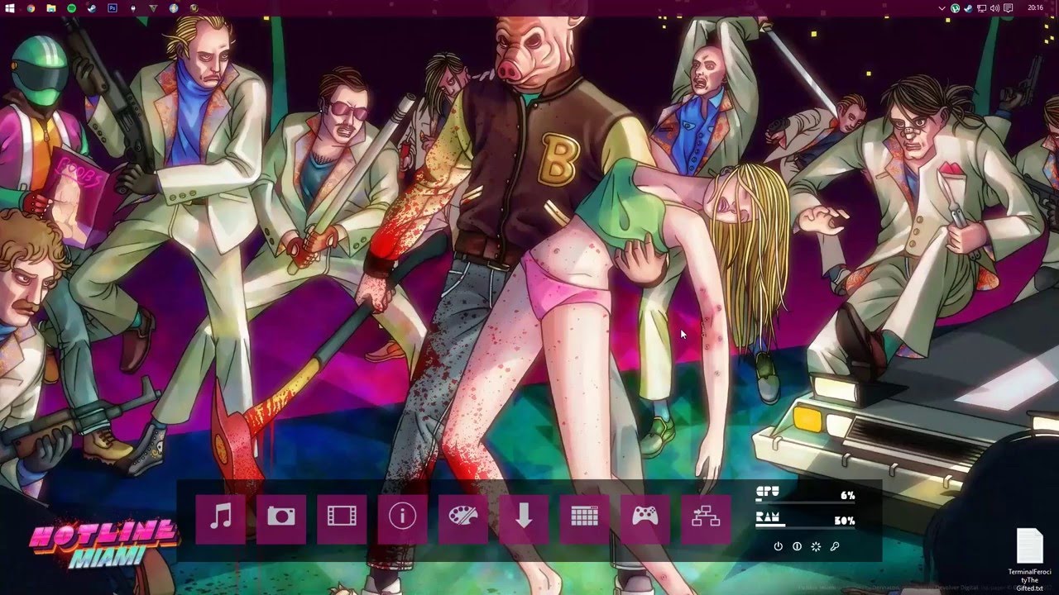
Task: Open the camera pictures launcher tile
Action: [281, 520]
